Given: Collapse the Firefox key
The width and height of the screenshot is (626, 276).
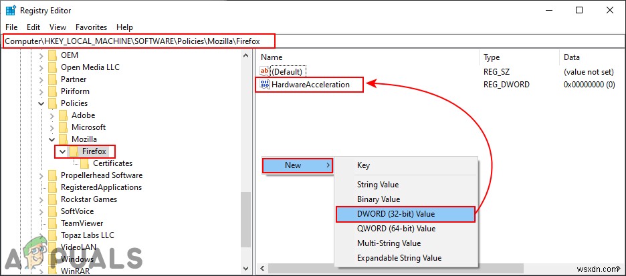Looking at the screenshot, I should pyautogui.click(x=62, y=151).
